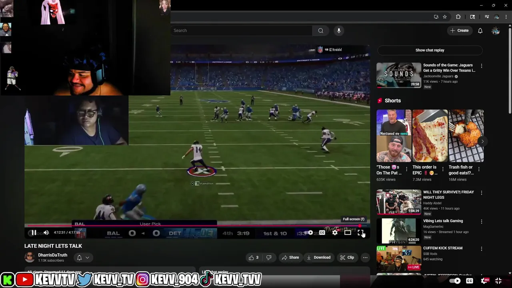Click the Share button
The image size is (512, 288).
pos(290,258)
